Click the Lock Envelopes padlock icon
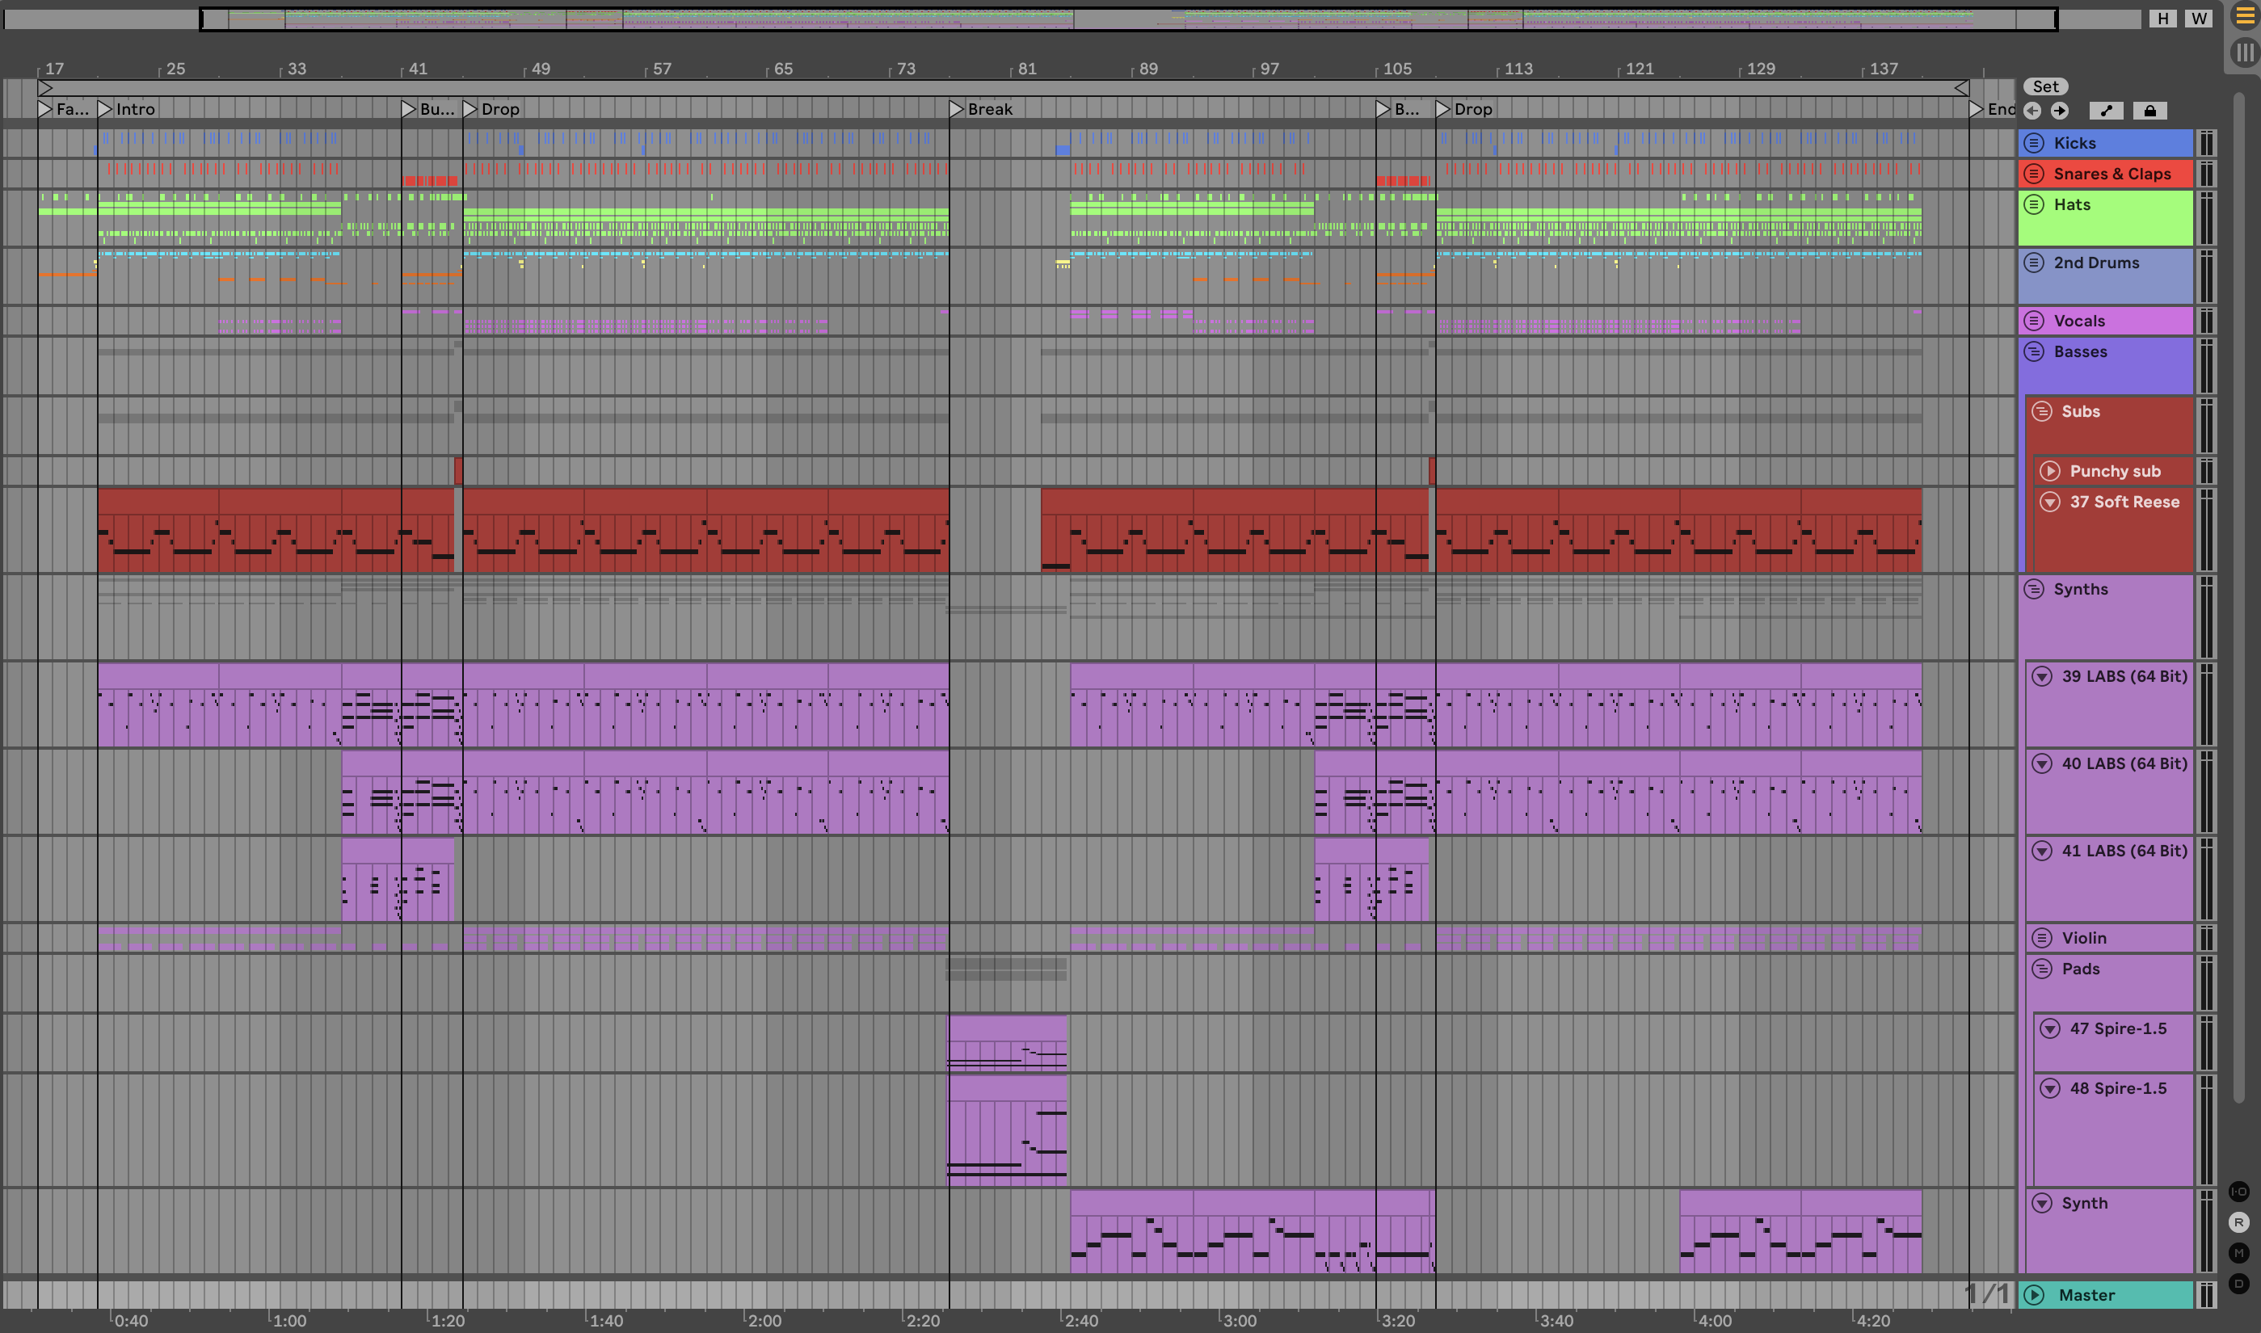The image size is (2261, 1333). [2149, 111]
